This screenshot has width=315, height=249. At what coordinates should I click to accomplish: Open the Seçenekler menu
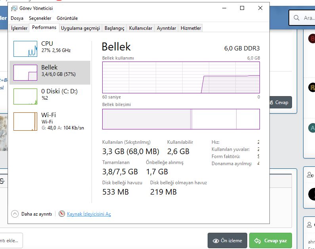40,18
